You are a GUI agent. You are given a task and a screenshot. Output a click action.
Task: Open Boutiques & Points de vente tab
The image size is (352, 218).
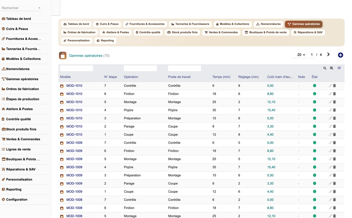[x=266, y=32]
